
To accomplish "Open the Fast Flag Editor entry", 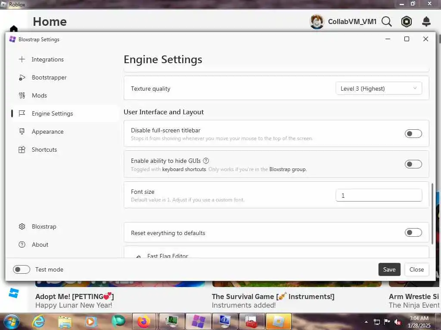I will pyautogui.click(x=276, y=253).
